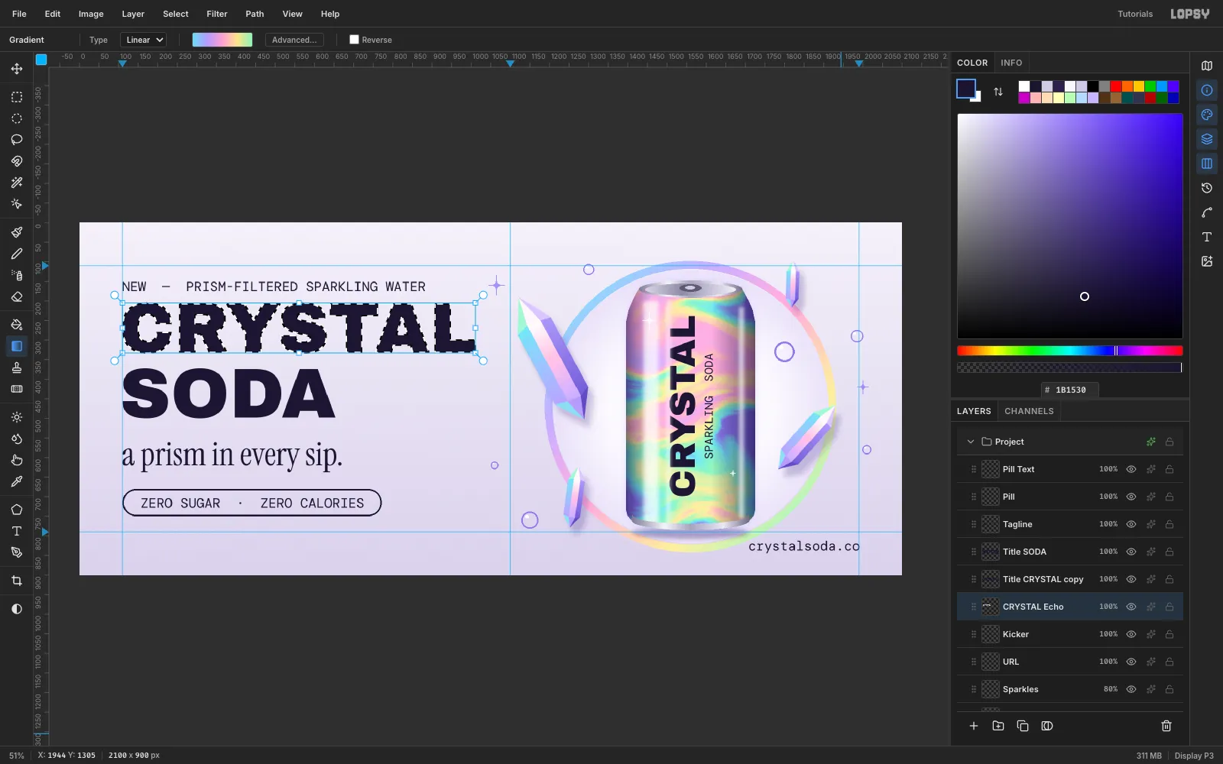Lock the URL layer
This screenshot has width=1223, height=764.
(x=1169, y=662)
